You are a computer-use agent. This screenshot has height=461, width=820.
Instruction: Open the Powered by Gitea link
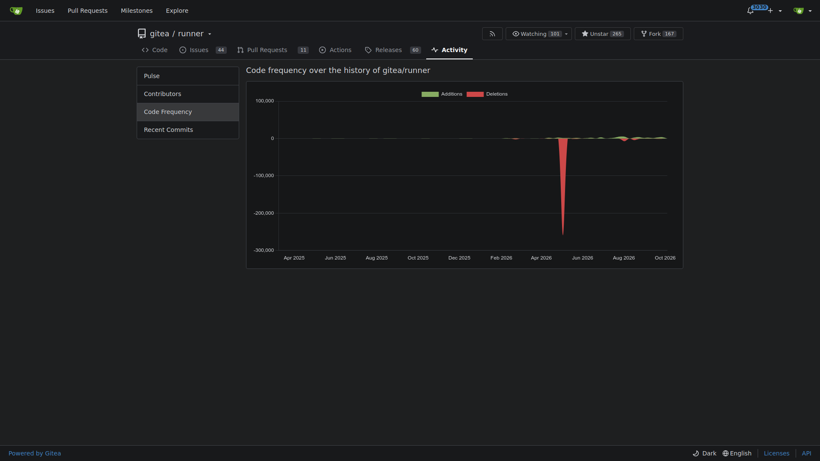coord(35,453)
